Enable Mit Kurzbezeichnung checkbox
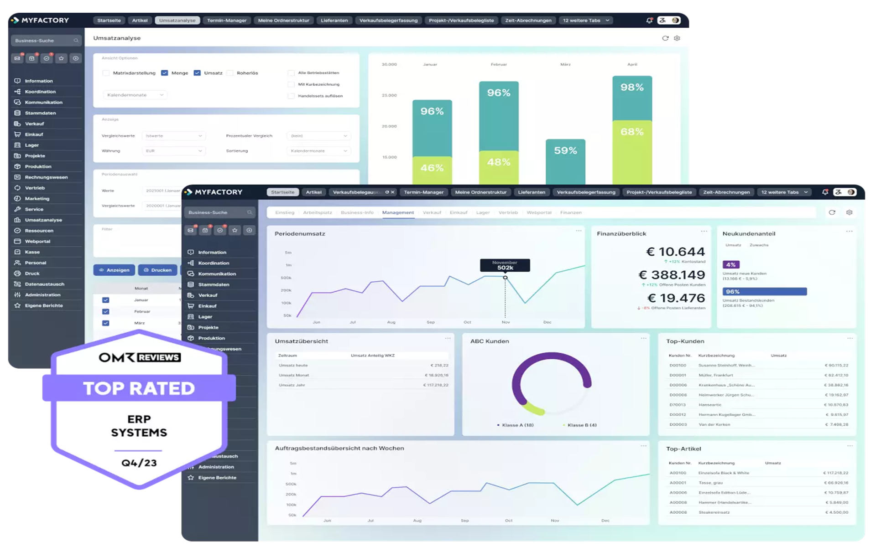Viewport: 876px width, 547px height. point(291,84)
